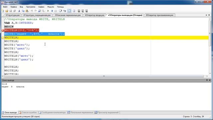The height and width of the screenshot is (120, 213).
Task: Click the Copy icon in the toolbar
Action: [x=23, y=11]
